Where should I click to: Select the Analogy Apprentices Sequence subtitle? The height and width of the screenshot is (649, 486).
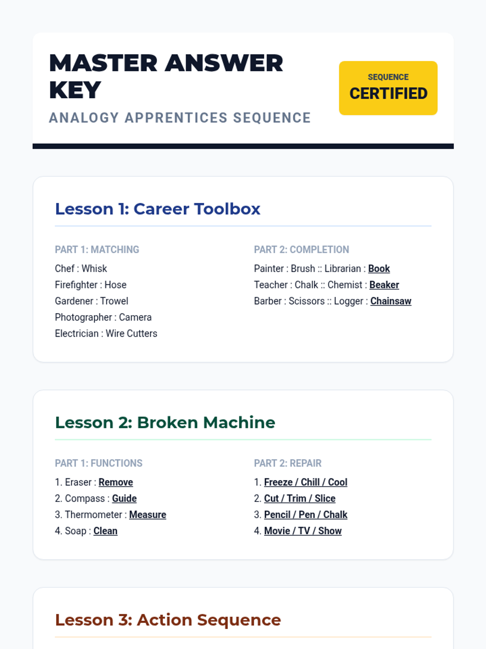pos(180,118)
